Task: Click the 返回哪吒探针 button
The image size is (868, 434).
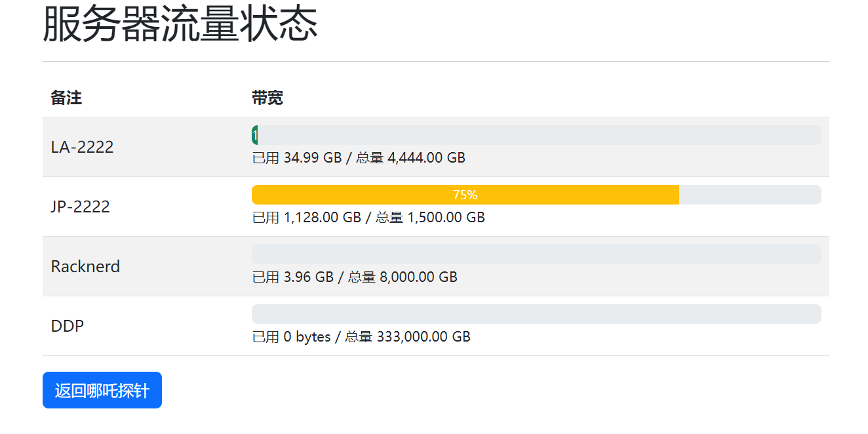Action: coord(102,391)
